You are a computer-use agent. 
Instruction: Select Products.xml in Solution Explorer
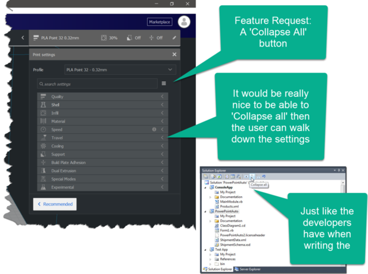click(227, 206)
